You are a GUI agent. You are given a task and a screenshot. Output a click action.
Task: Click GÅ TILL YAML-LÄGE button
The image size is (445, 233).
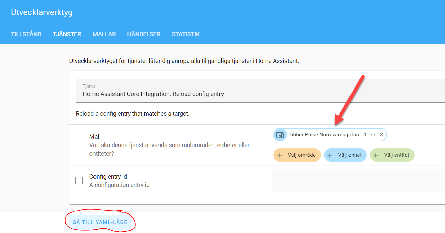(100, 222)
